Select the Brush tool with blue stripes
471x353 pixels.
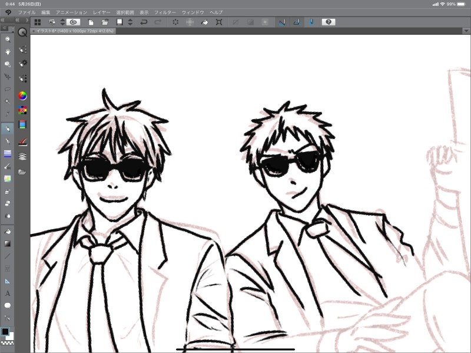click(8, 154)
